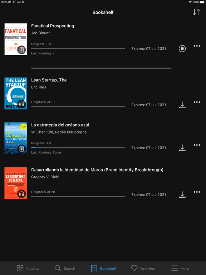Tap the Bookshelf header title
This screenshot has width=206, height=275.
(x=103, y=12)
